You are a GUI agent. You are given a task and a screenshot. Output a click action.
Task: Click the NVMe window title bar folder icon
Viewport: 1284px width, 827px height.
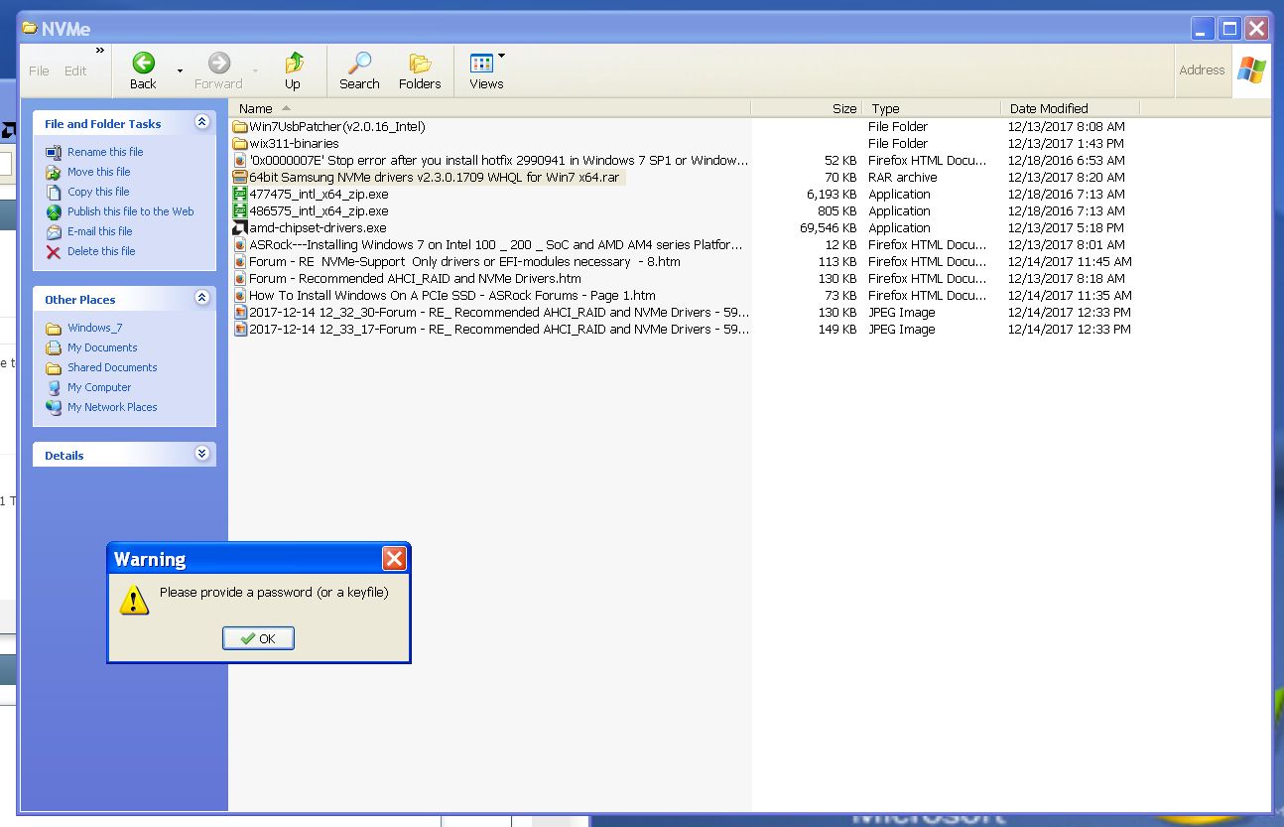coord(30,28)
